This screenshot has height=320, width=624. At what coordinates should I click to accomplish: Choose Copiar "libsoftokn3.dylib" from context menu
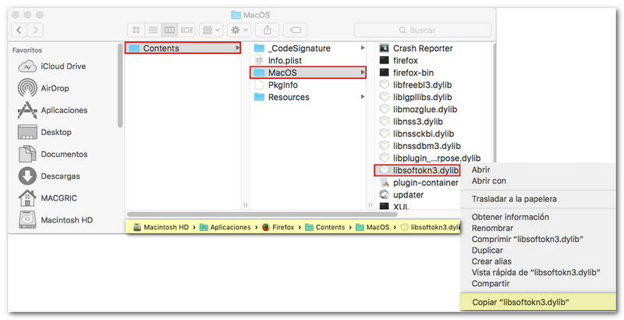[x=521, y=301]
